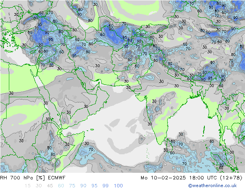Screen dimensions: 245x189
Task: Select legend value 95 in the bottom colour scale
Action: click(x=94, y=186)
